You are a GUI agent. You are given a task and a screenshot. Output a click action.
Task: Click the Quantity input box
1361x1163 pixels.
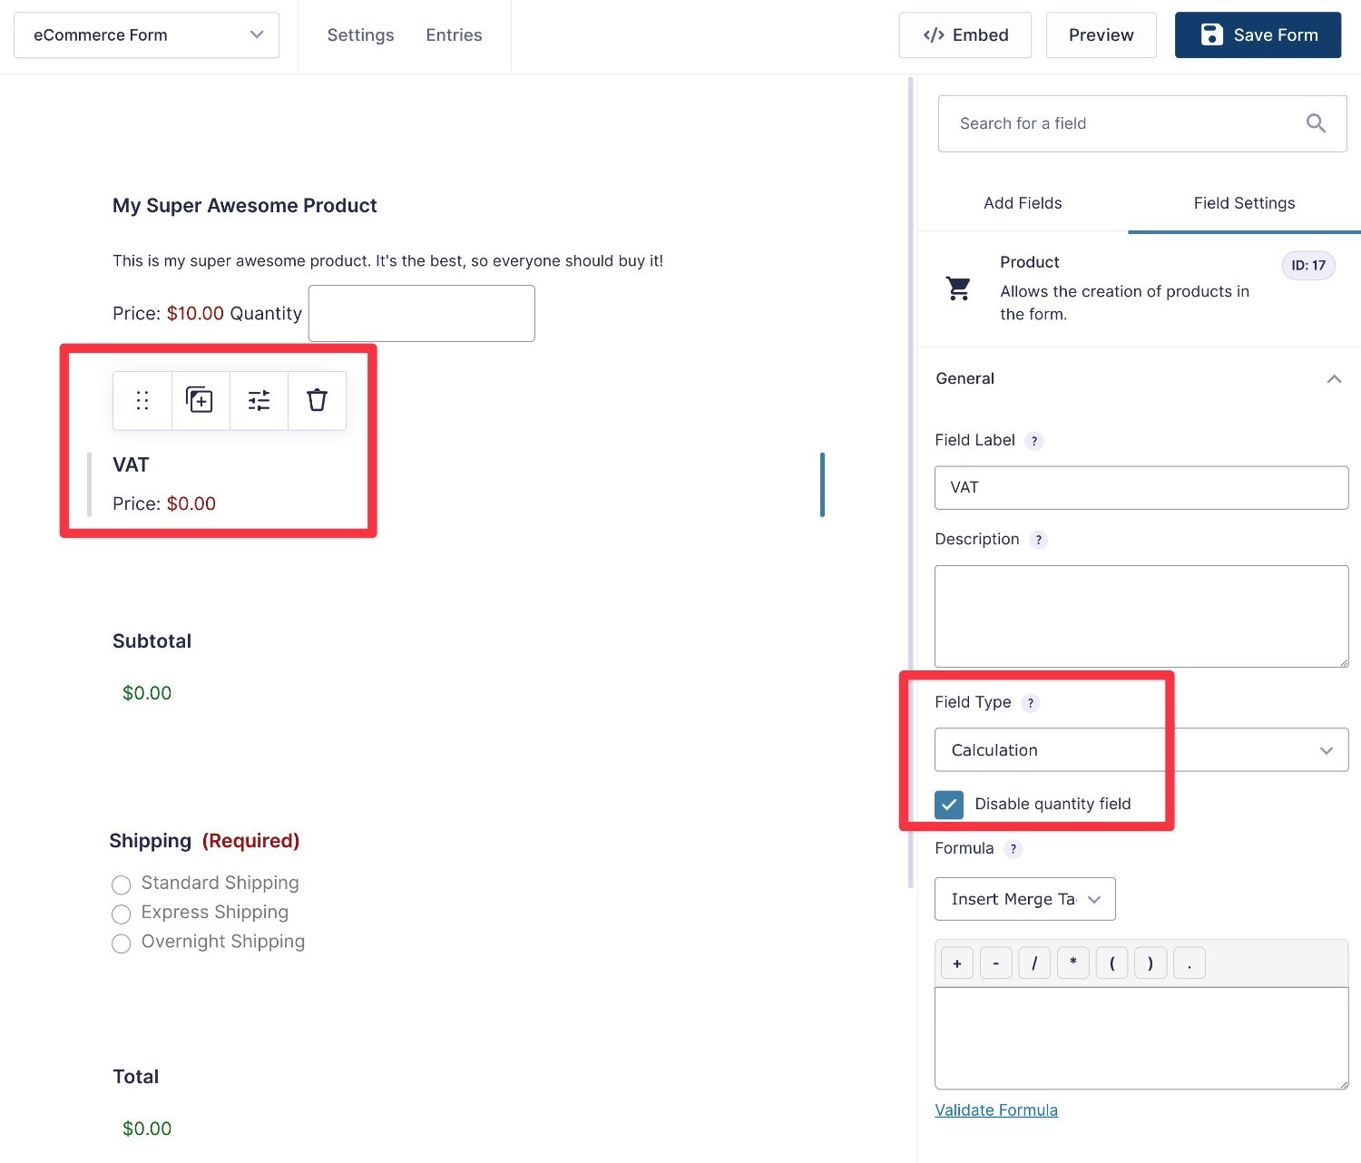tap(422, 314)
